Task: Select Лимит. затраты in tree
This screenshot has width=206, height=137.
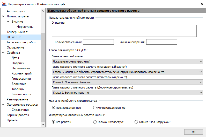Action: (x=18, y=16)
